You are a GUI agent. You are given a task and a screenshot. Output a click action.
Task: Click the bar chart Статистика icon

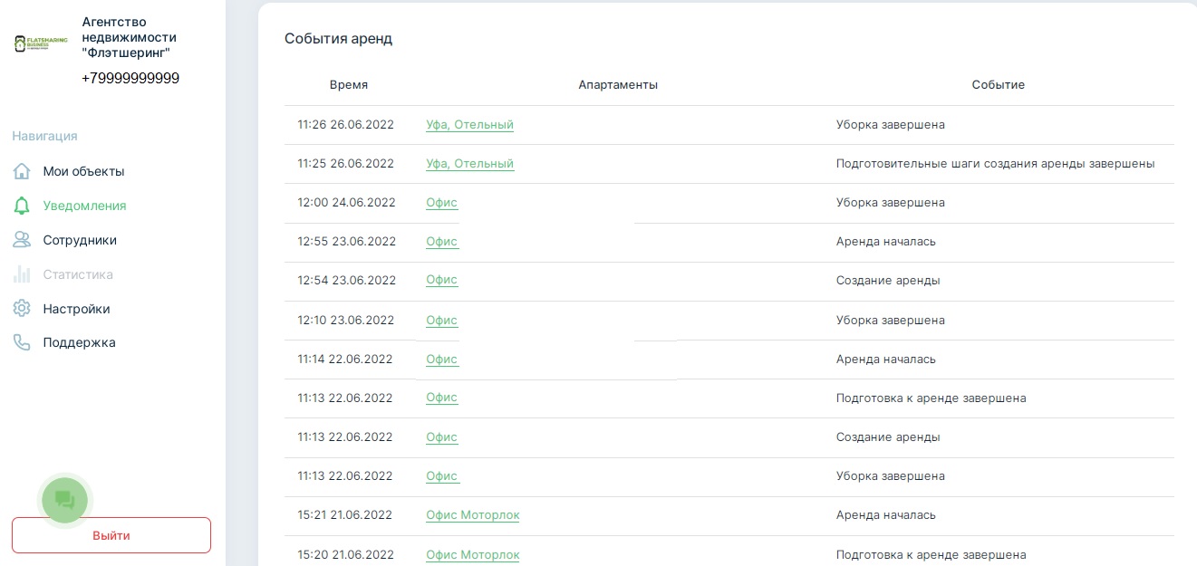pos(22,274)
